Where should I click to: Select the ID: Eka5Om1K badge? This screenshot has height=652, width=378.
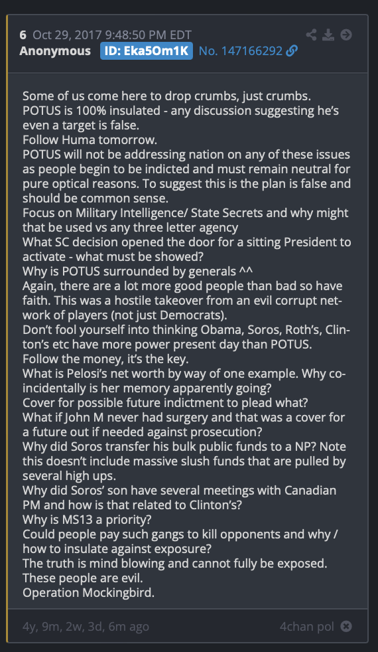(x=146, y=50)
